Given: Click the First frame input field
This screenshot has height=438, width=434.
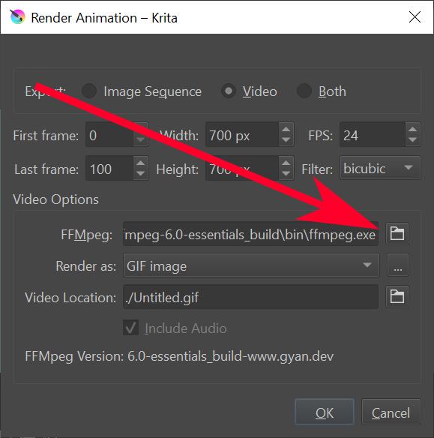Looking at the screenshot, I should tap(109, 134).
